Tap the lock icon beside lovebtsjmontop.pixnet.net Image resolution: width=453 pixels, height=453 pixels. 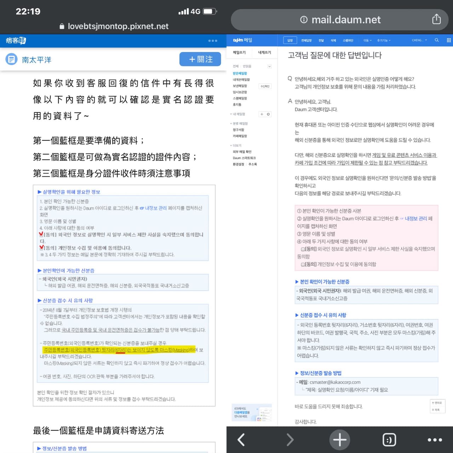click(x=62, y=26)
